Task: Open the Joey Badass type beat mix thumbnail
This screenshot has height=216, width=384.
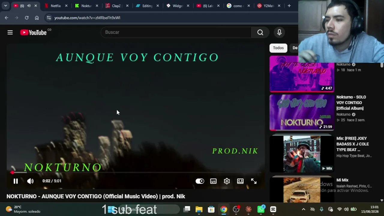Action: coord(302,154)
